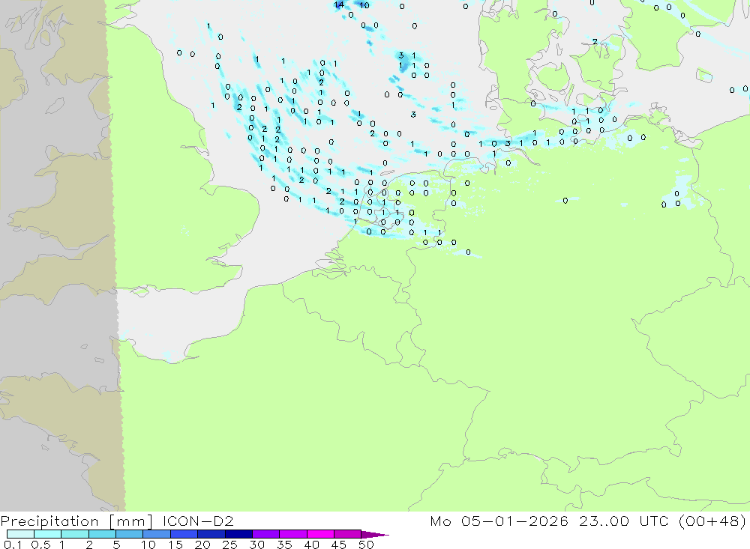Click the 'UTC' label in the timestamp
The width and height of the screenshot is (750, 549).
pyautogui.click(x=654, y=521)
